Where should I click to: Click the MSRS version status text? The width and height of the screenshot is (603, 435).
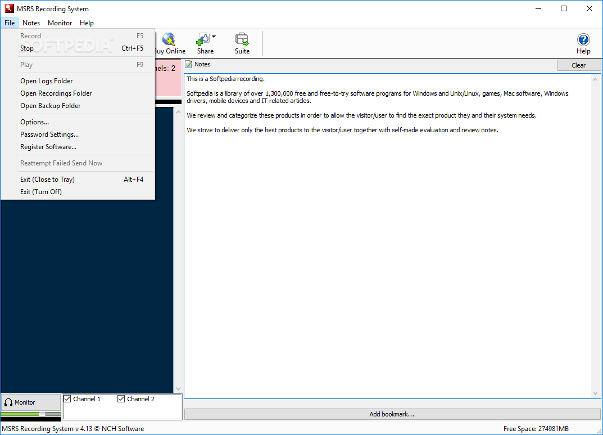point(72,428)
